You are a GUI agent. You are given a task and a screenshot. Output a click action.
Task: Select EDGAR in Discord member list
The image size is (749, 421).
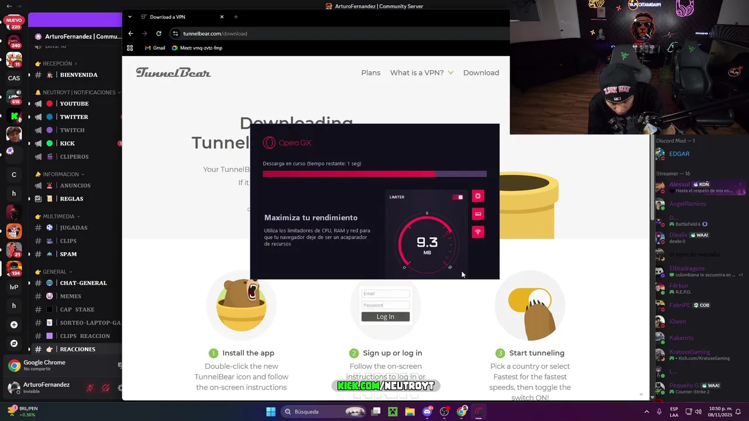coord(679,154)
